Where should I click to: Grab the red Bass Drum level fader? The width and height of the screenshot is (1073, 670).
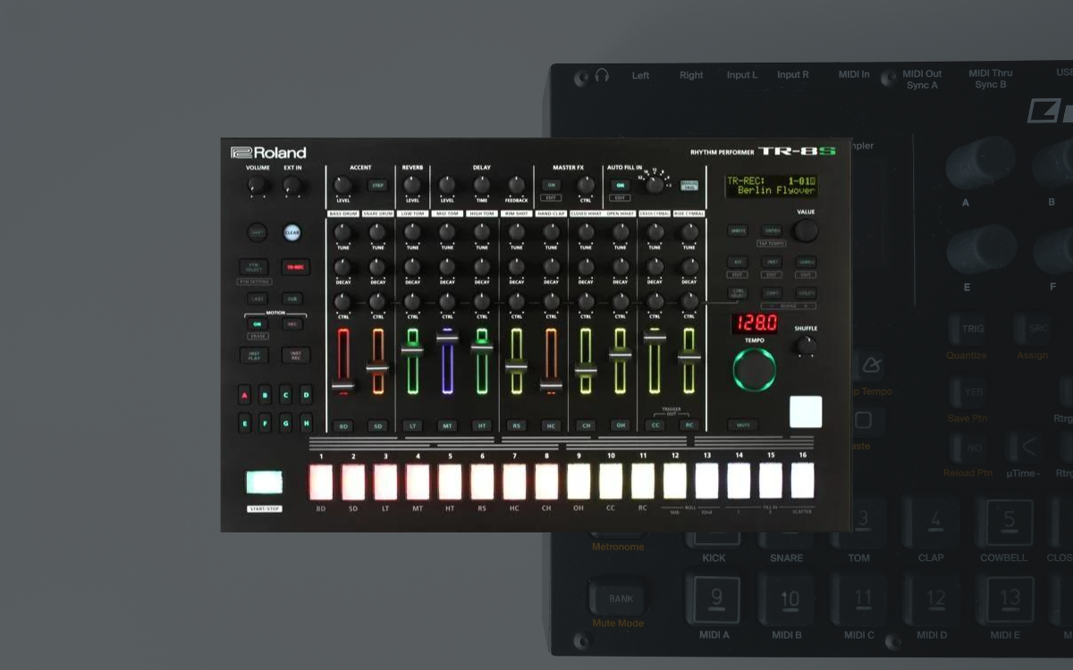[342, 385]
